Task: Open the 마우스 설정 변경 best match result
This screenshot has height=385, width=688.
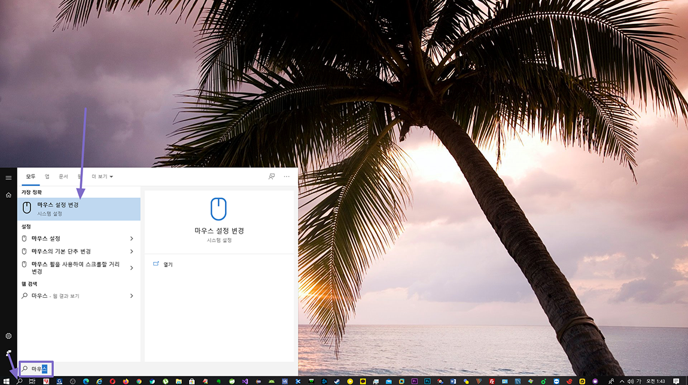Action: (x=79, y=209)
